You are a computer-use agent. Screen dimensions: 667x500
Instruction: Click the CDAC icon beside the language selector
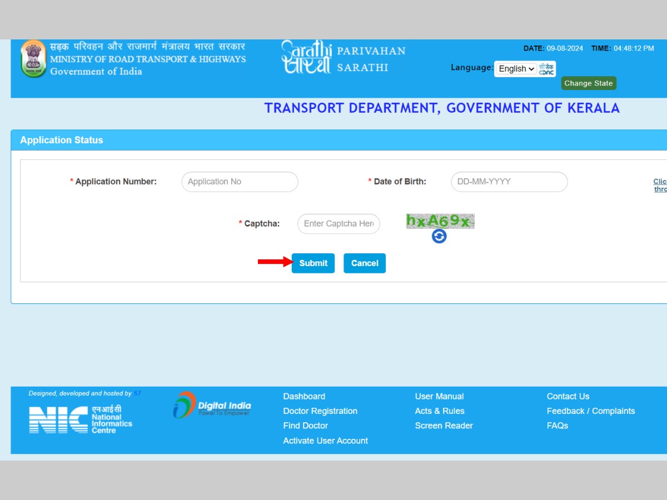click(546, 68)
